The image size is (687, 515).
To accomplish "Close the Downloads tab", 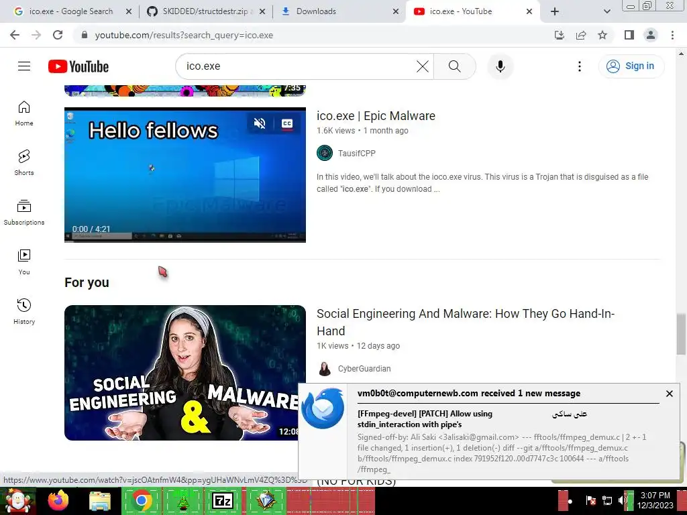I will 396,11.
